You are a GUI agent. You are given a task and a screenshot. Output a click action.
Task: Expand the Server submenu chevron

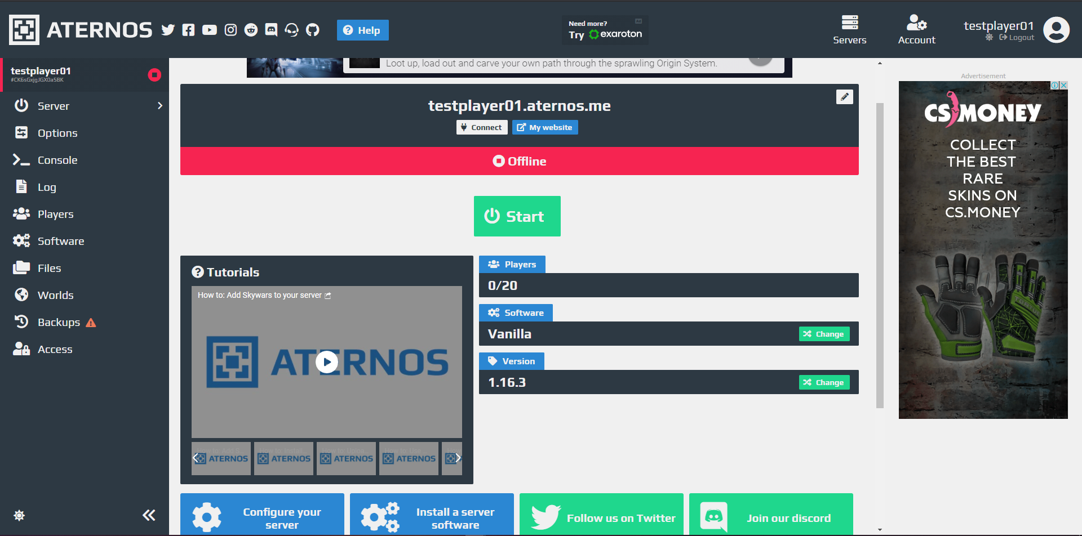pos(160,106)
